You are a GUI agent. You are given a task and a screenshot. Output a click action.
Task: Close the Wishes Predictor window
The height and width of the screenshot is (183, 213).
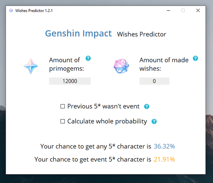tap(198, 10)
